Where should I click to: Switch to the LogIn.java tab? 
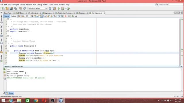[x=48, y=13]
